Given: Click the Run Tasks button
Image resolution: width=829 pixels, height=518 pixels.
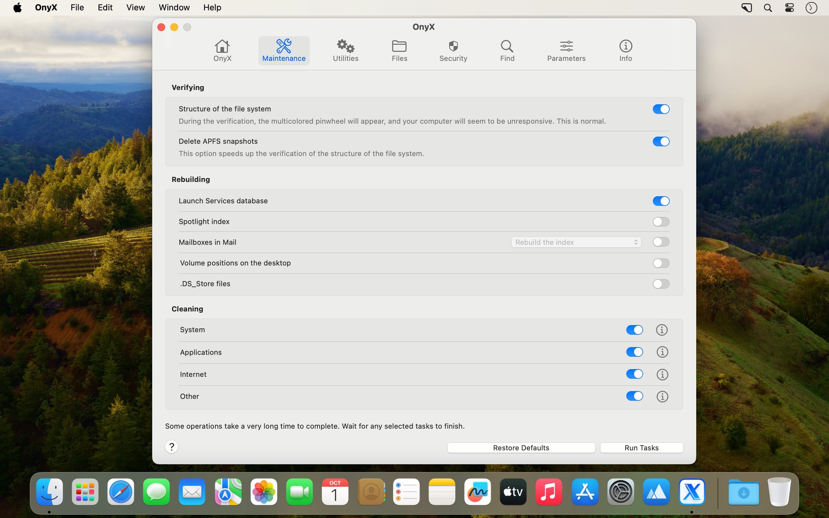Looking at the screenshot, I should pos(642,448).
